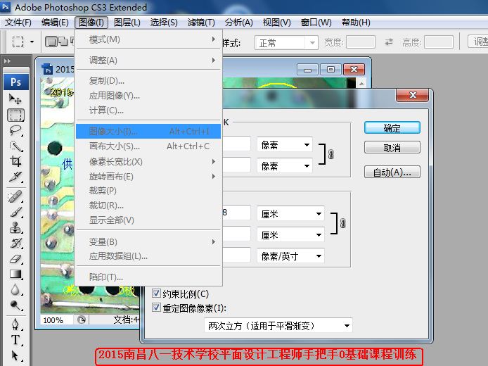Image resolution: width=488 pixels, height=366 pixels.
Task: Open the tool preset picker arrow
Action: coord(32,42)
